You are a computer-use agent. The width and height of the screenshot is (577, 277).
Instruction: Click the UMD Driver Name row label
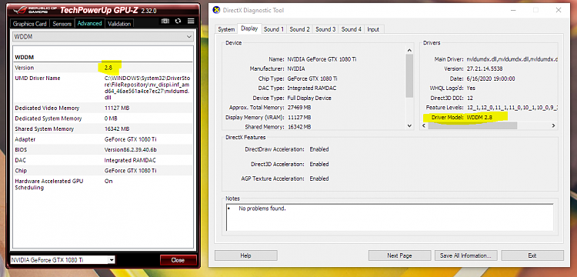click(x=38, y=78)
